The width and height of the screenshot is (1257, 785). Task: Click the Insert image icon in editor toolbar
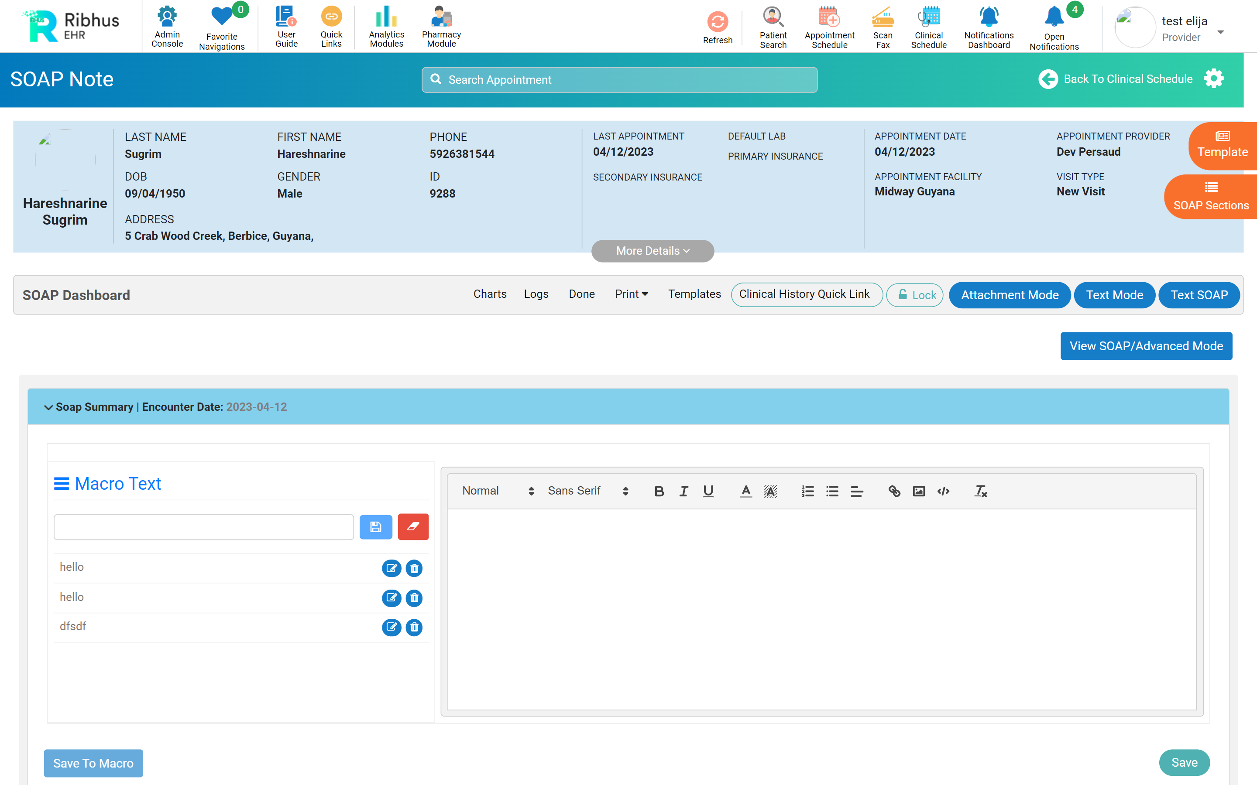point(918,491)
